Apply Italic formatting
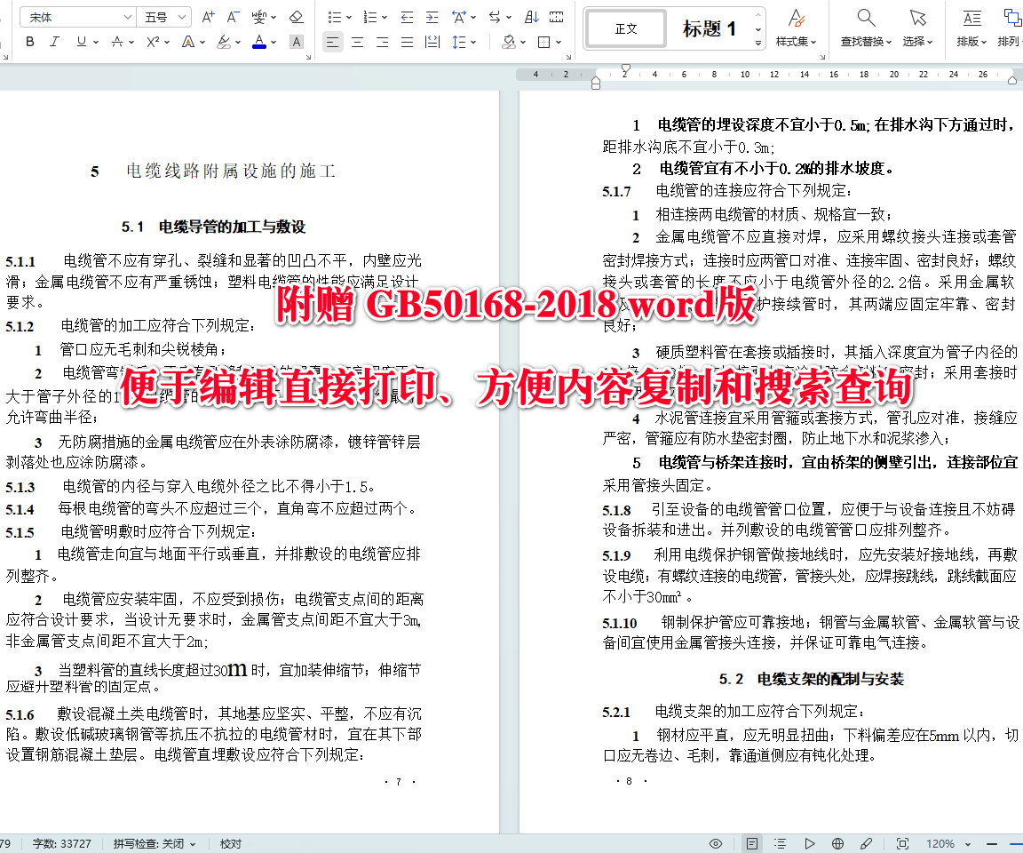 (52, 42)
